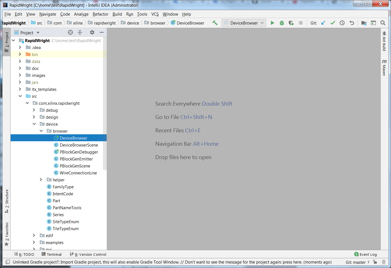The width and height of the screenshot is (391, 268).
Task: Collapse the src folder
Action: (x=20, y=96)
